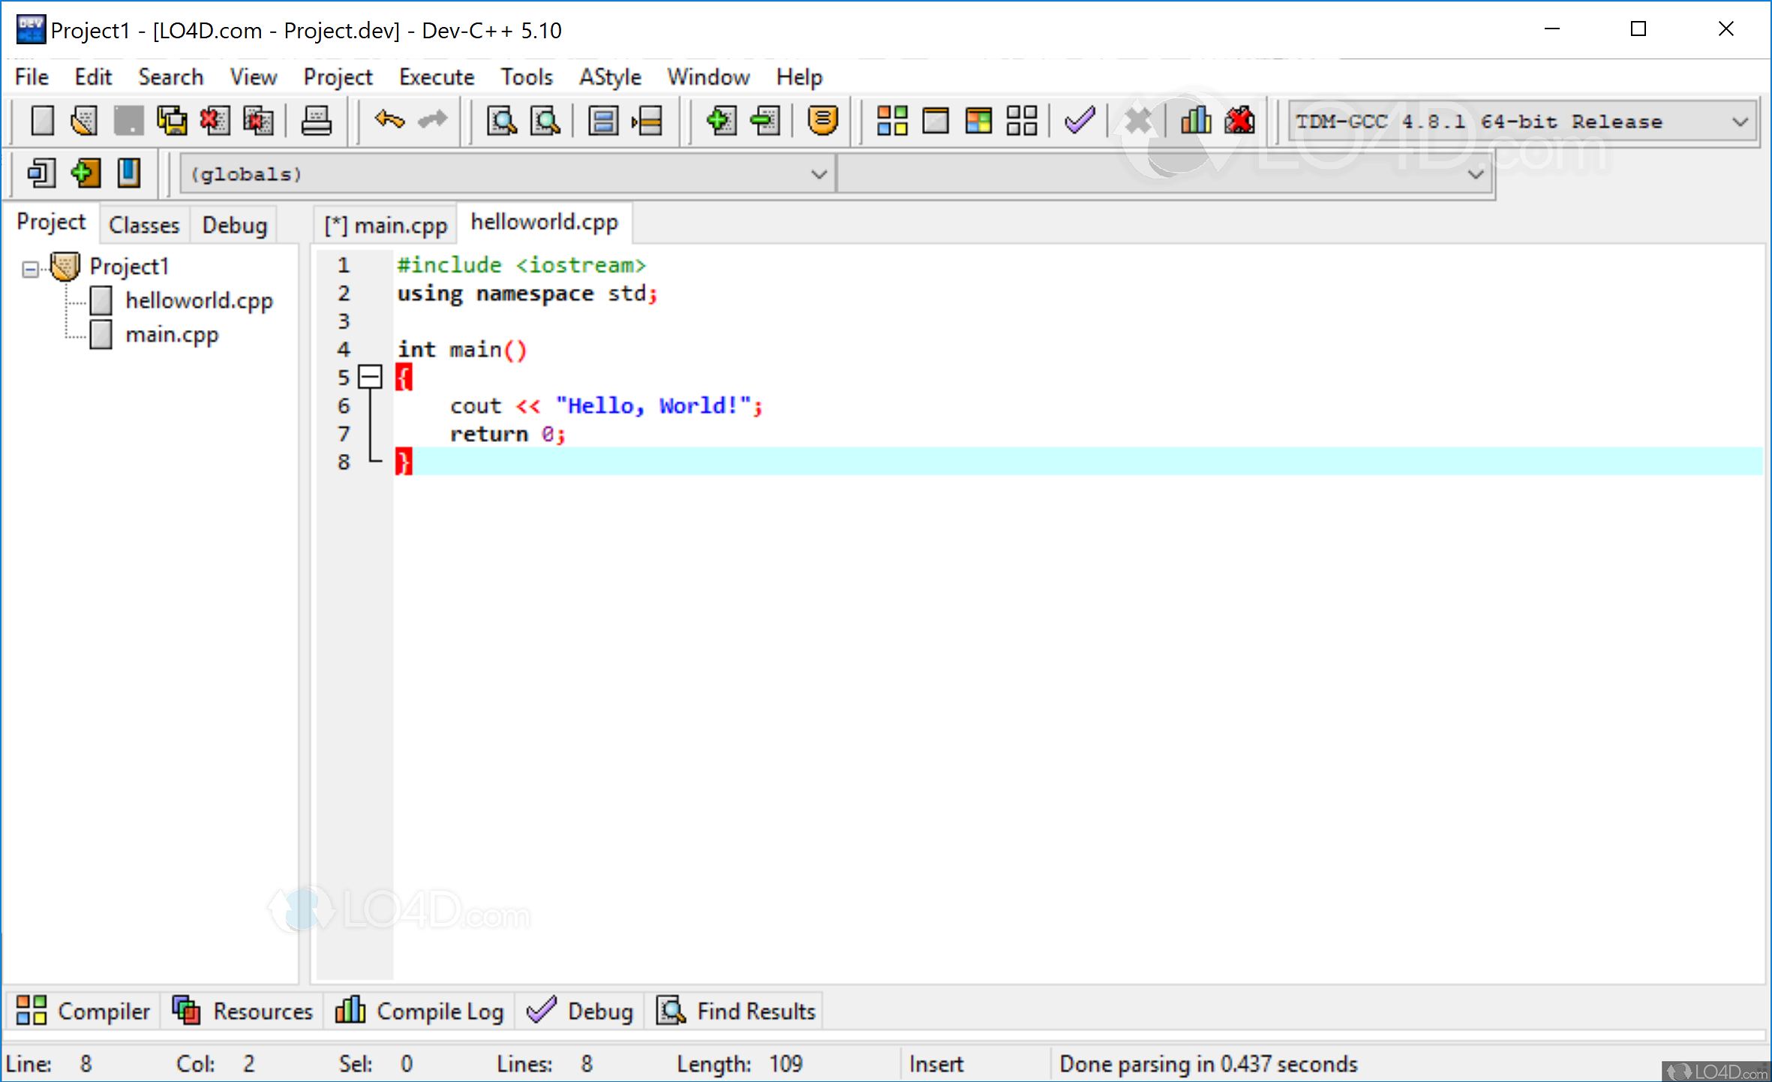Switch to the helloworld.cpp tab

[x=545, y=223]
